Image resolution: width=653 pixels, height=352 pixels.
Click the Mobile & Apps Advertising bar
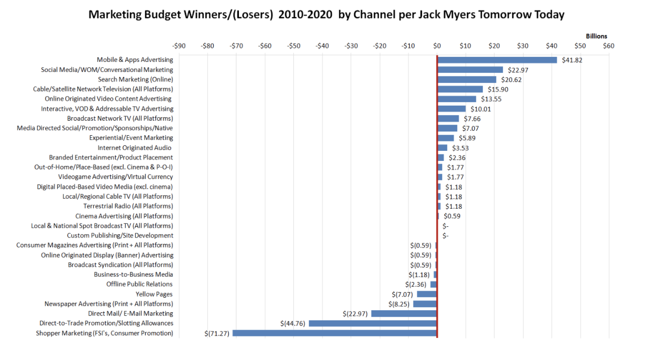coord(497,60)
